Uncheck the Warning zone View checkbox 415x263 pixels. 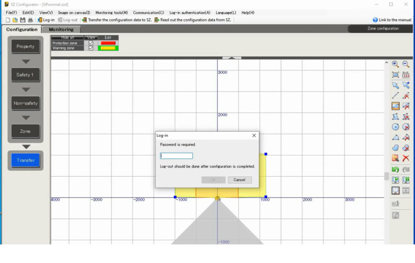click(91, 48)
